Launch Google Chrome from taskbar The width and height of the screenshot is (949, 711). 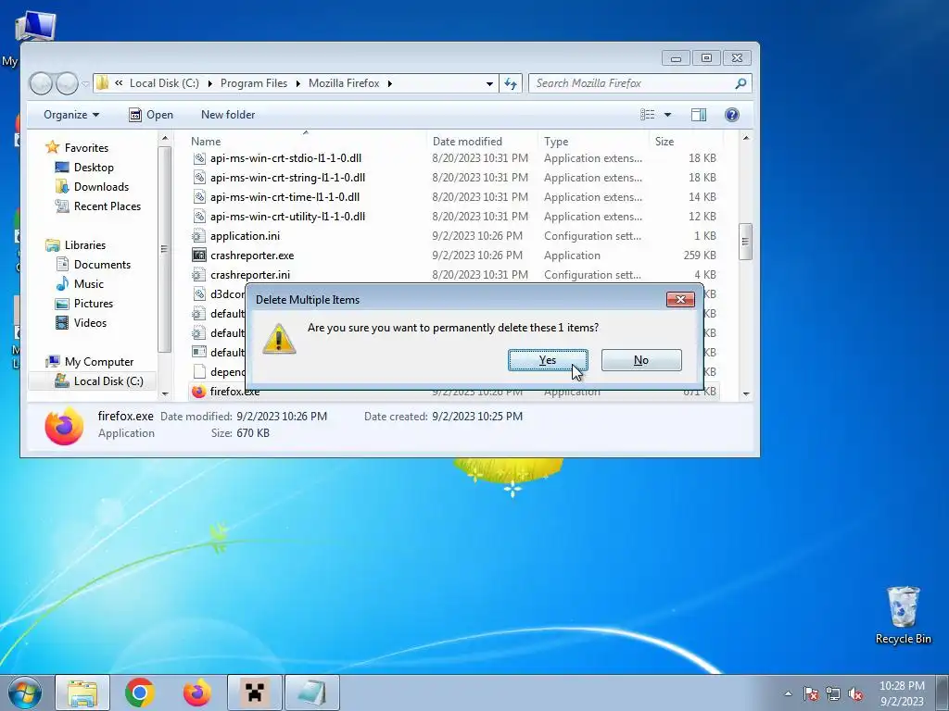(x=140, y=692)
